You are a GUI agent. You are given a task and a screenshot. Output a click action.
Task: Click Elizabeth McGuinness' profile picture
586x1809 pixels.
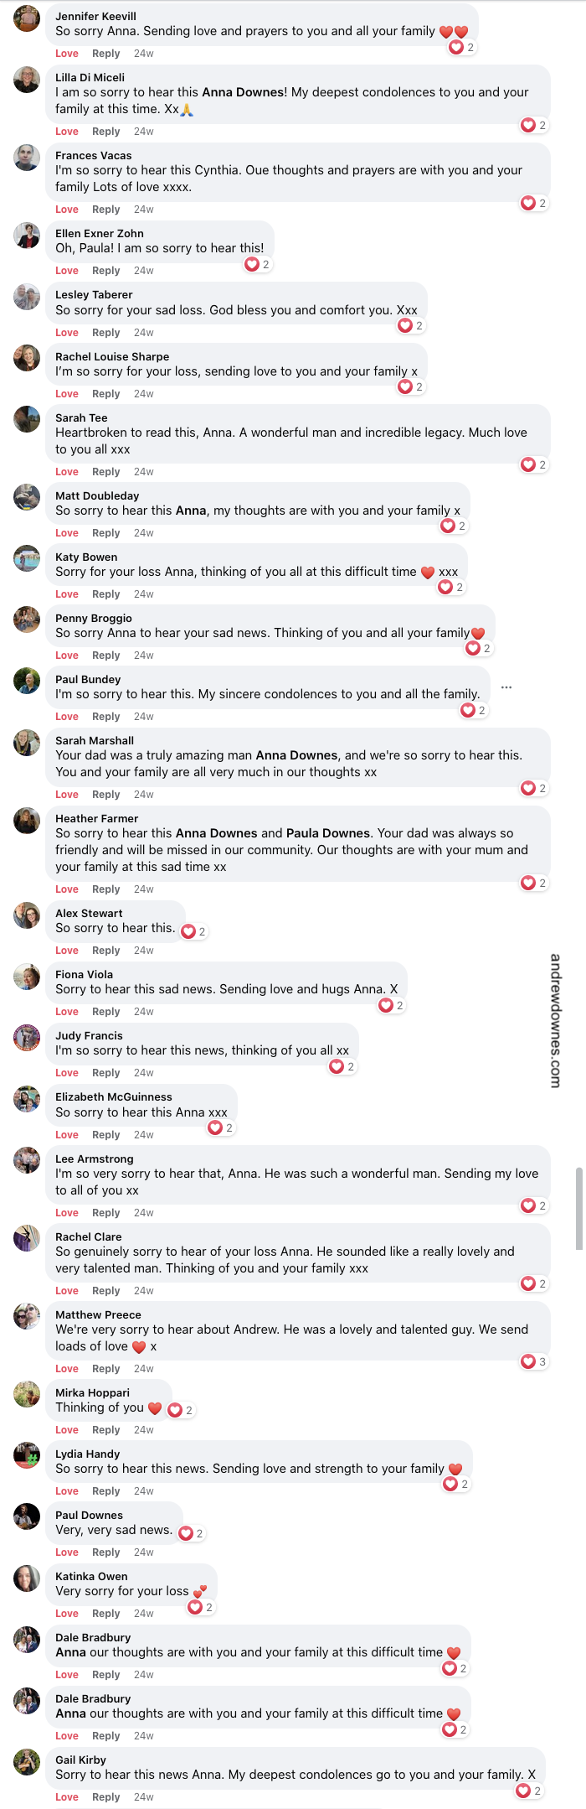[27, 1100]
